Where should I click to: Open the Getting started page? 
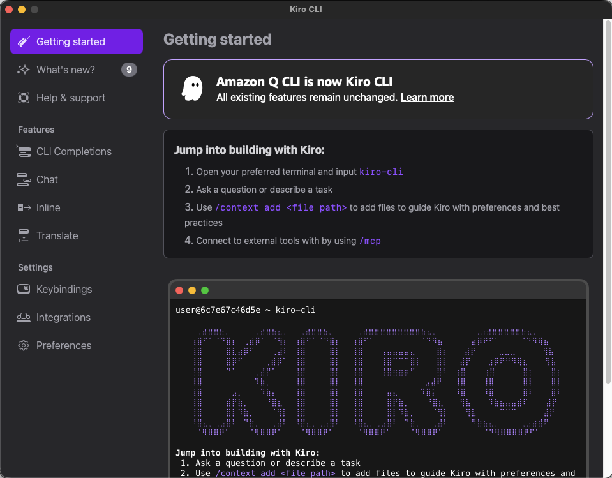tap(77, 41)
